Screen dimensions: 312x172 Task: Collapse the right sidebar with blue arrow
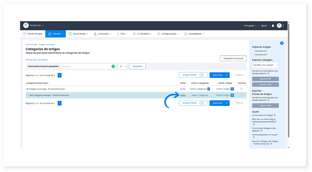point(282,43)
